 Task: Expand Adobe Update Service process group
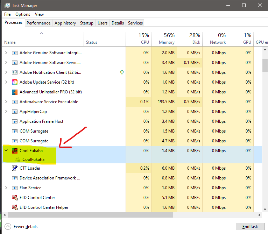(x=6, y=82)
